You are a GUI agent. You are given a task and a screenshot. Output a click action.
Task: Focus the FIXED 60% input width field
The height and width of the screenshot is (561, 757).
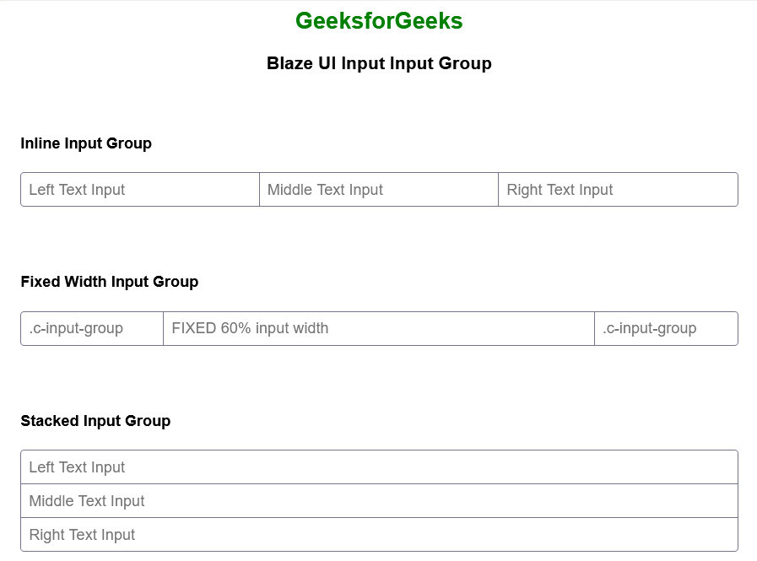(x=378, y=328)
